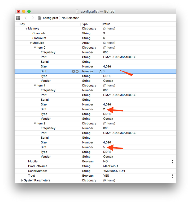Click the Item 0 Frequency value 800
Image resolution: width=191 pixels, height=204 pixels.
[x=106, y=52]
